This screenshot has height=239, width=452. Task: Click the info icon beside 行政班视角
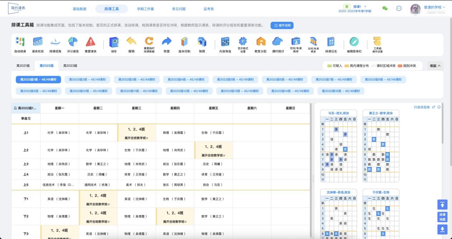439,107
